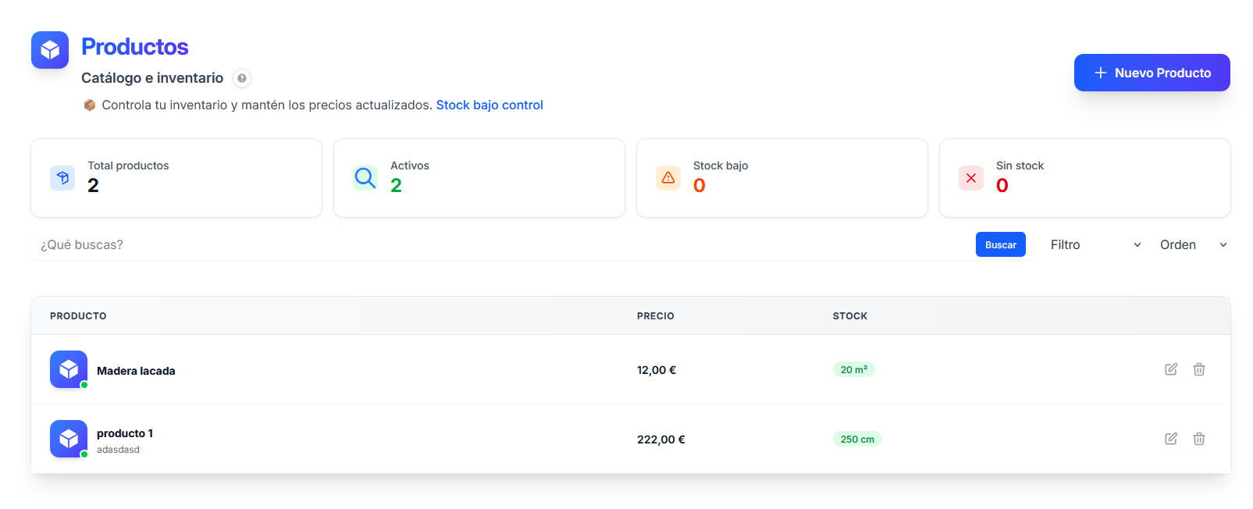The height and width of the screenshot is (509, 1253).
Task: Click the Sin stock X icon
Action: [x=971, y=178]
